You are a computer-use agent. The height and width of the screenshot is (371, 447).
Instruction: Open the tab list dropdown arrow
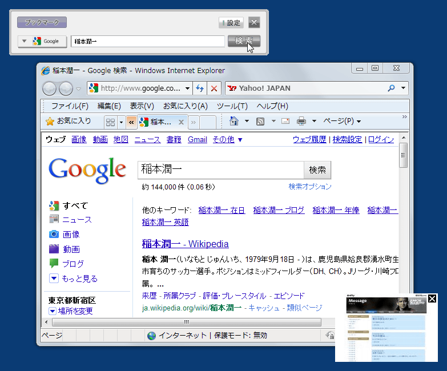click(121, 122)
